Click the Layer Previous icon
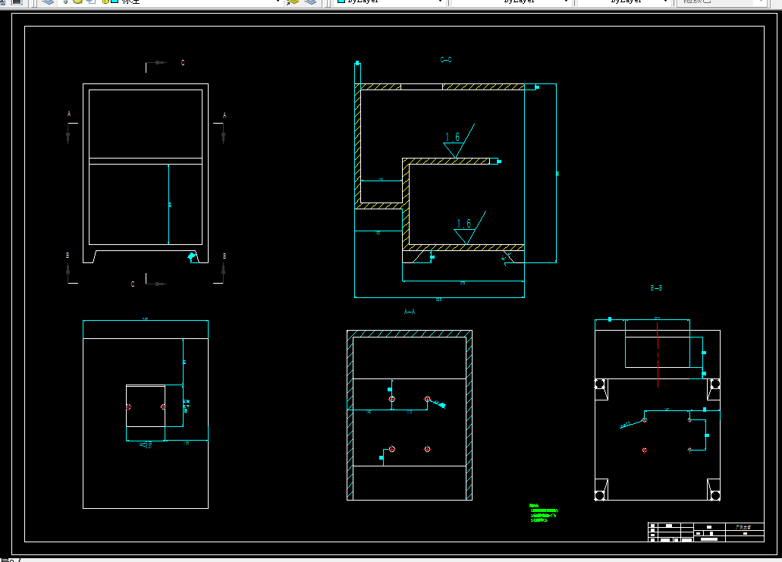Image resolution: width=782 pixels, height=562 pixels. point(310,2)
